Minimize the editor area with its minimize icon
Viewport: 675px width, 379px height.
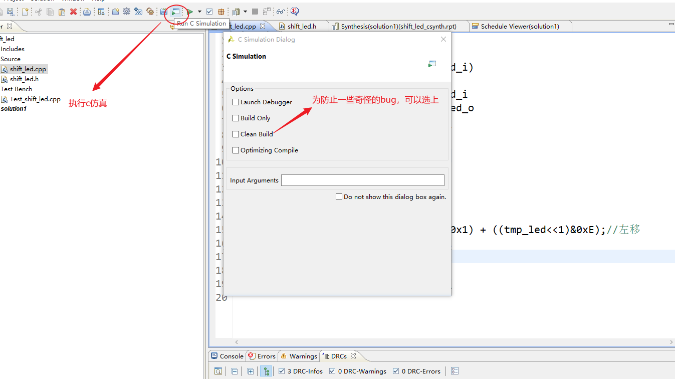pos(671,24)
